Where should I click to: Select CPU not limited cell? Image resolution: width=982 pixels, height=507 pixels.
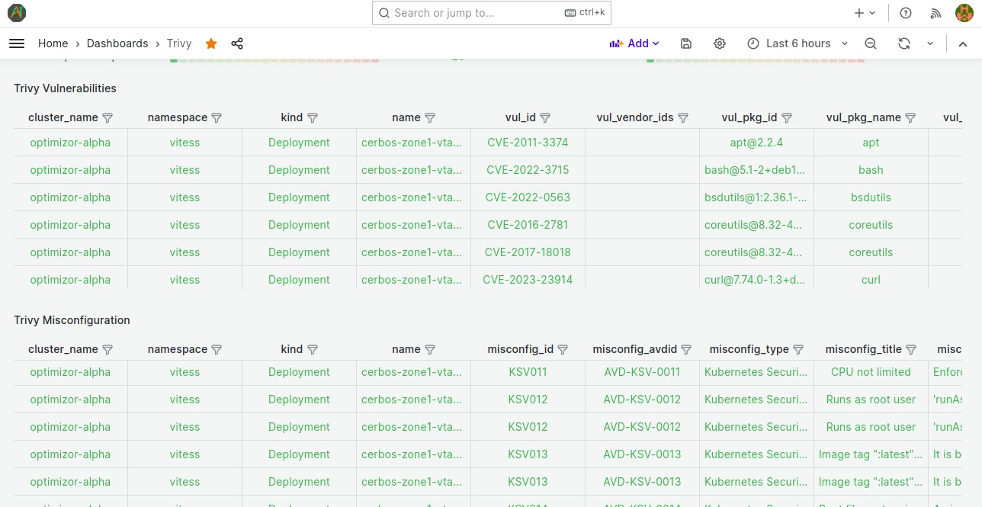coord(871,372)
